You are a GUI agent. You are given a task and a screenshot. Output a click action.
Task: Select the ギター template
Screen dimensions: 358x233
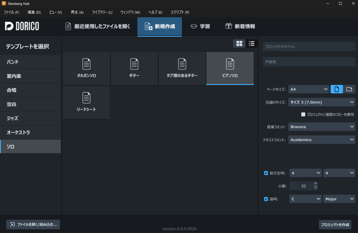135,68
